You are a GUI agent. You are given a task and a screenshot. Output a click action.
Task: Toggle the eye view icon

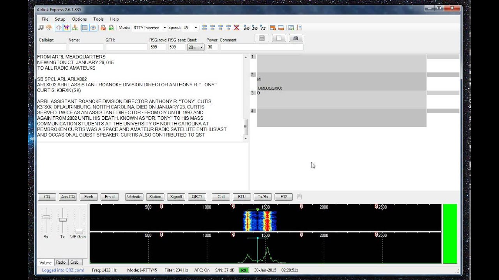click(93, 28)
